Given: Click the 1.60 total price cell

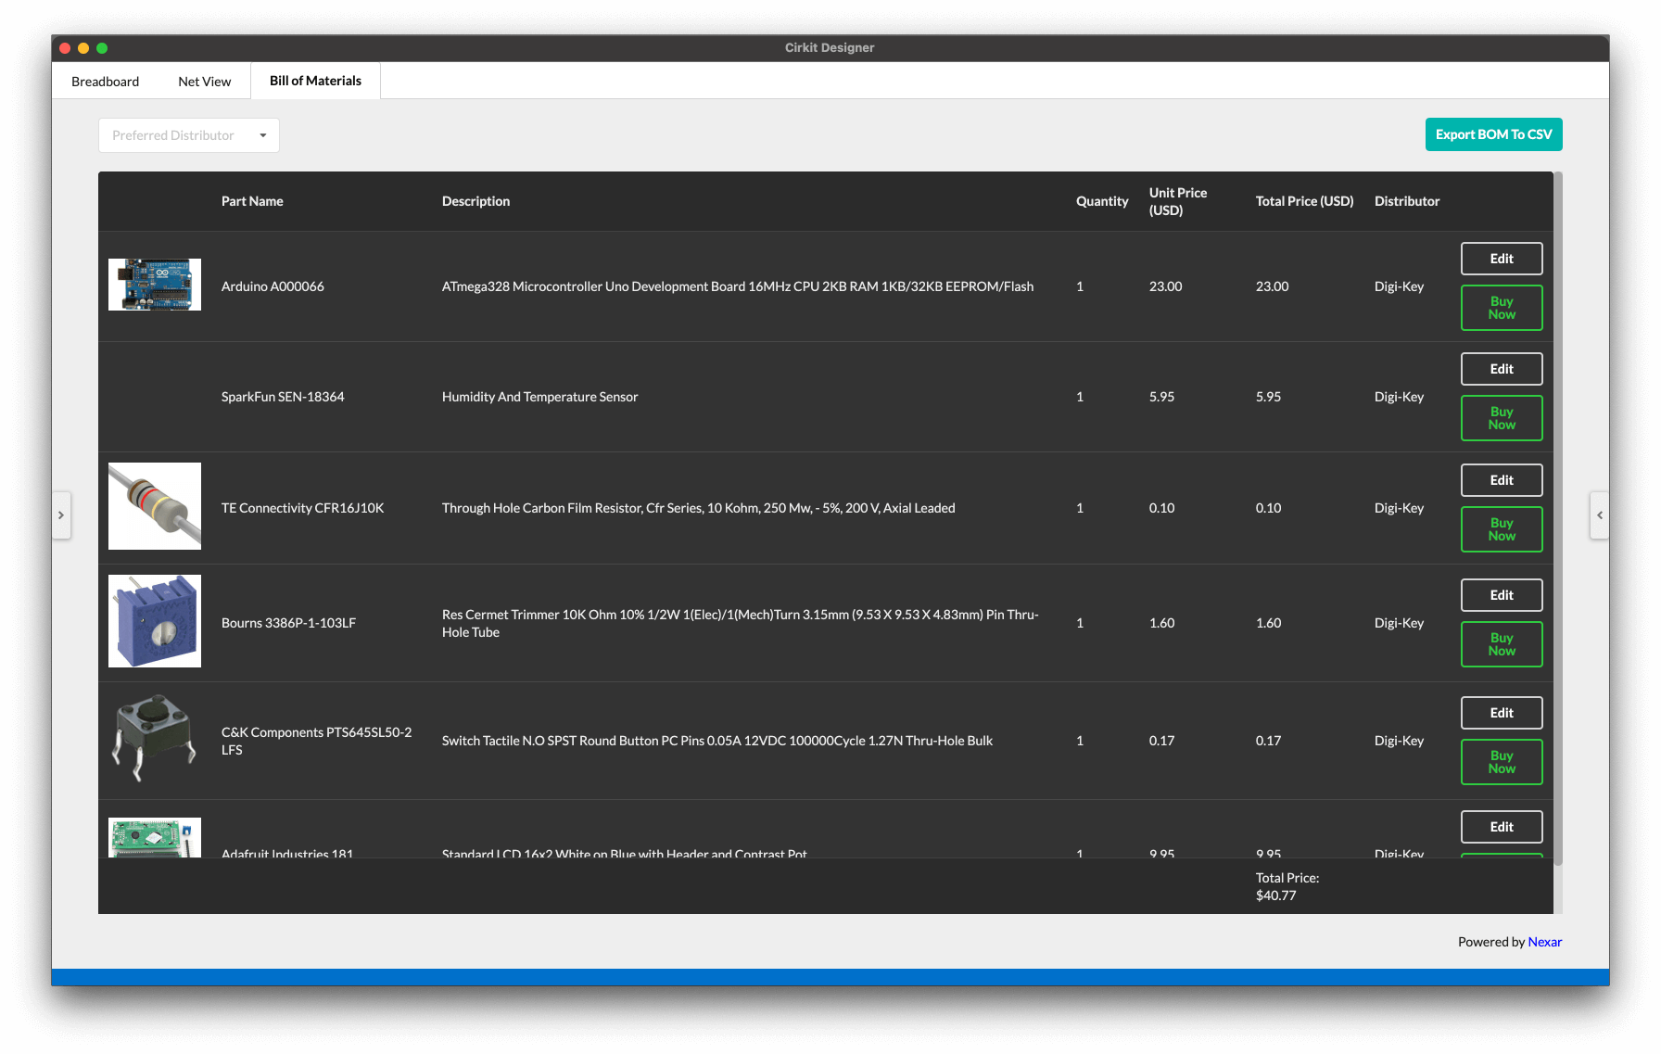Looking at the screenshot, I should [1268, 623].
